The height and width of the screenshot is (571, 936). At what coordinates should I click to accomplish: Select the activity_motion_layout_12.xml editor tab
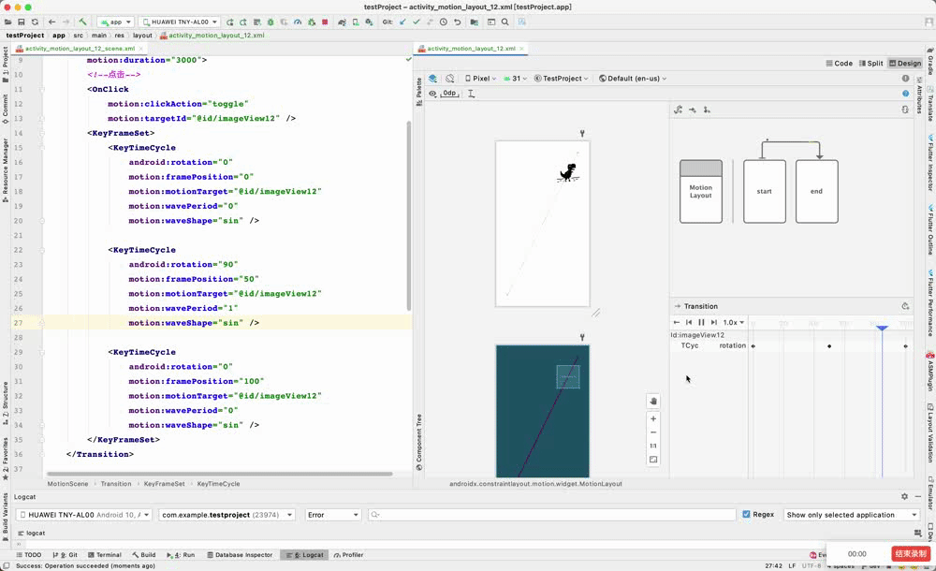(x=471, y=49)
